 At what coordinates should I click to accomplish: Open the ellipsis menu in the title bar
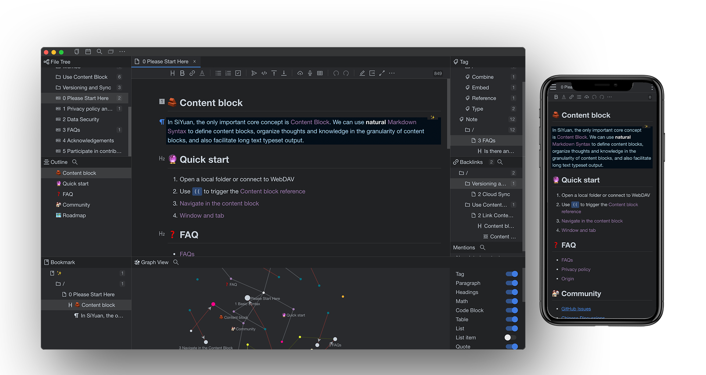coord(122,52)
